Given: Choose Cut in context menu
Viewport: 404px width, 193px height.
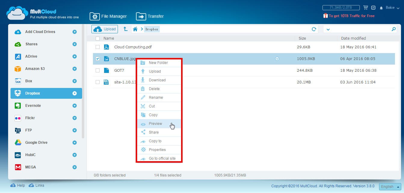Looking at the screenshot, I should [159, 106].
